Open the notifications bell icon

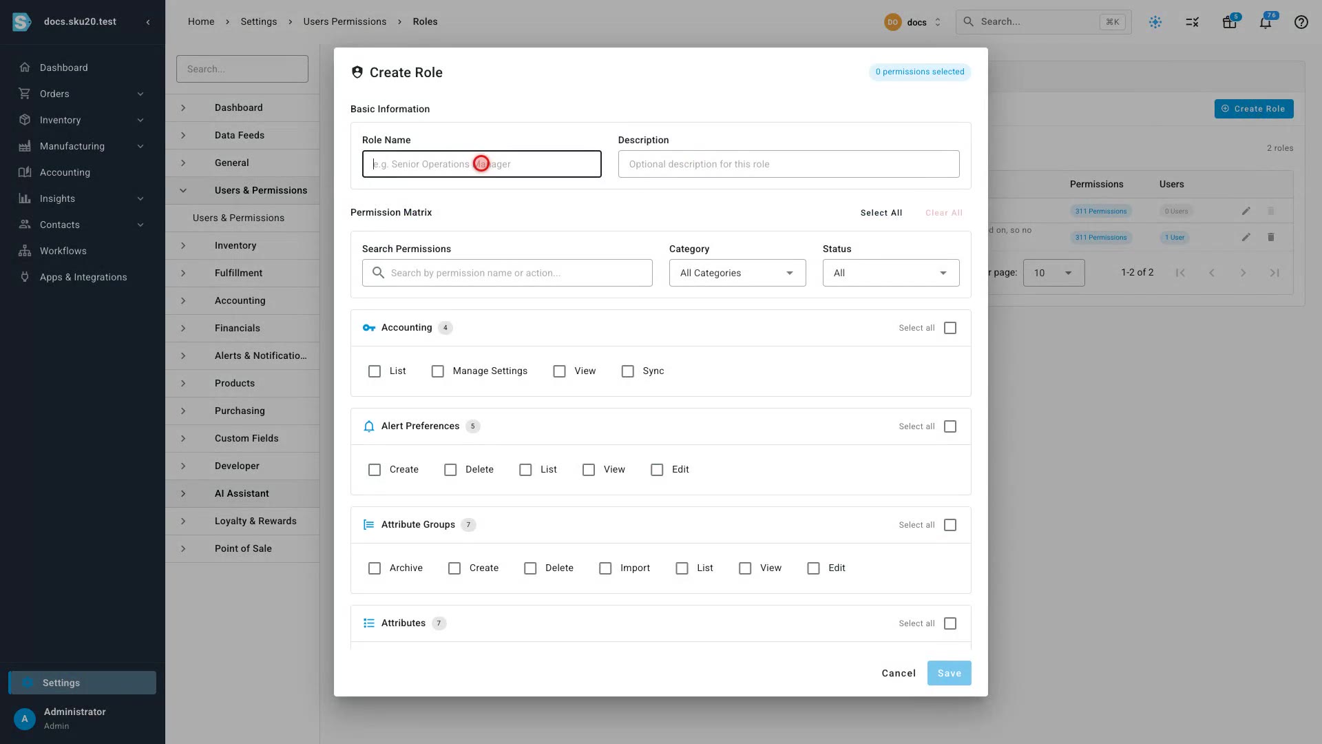pyautogui.click(x=1265, y=22)
